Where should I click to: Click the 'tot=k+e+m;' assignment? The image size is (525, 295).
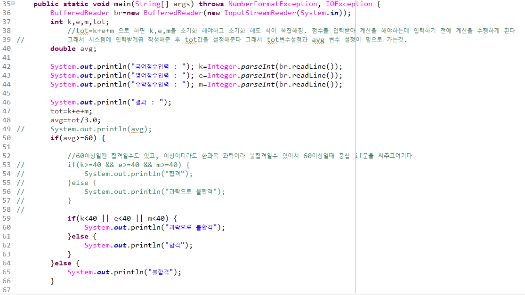71,112
